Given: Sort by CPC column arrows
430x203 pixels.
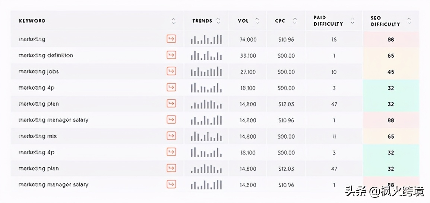Looking at the screenshot, I should coord(295,21).
